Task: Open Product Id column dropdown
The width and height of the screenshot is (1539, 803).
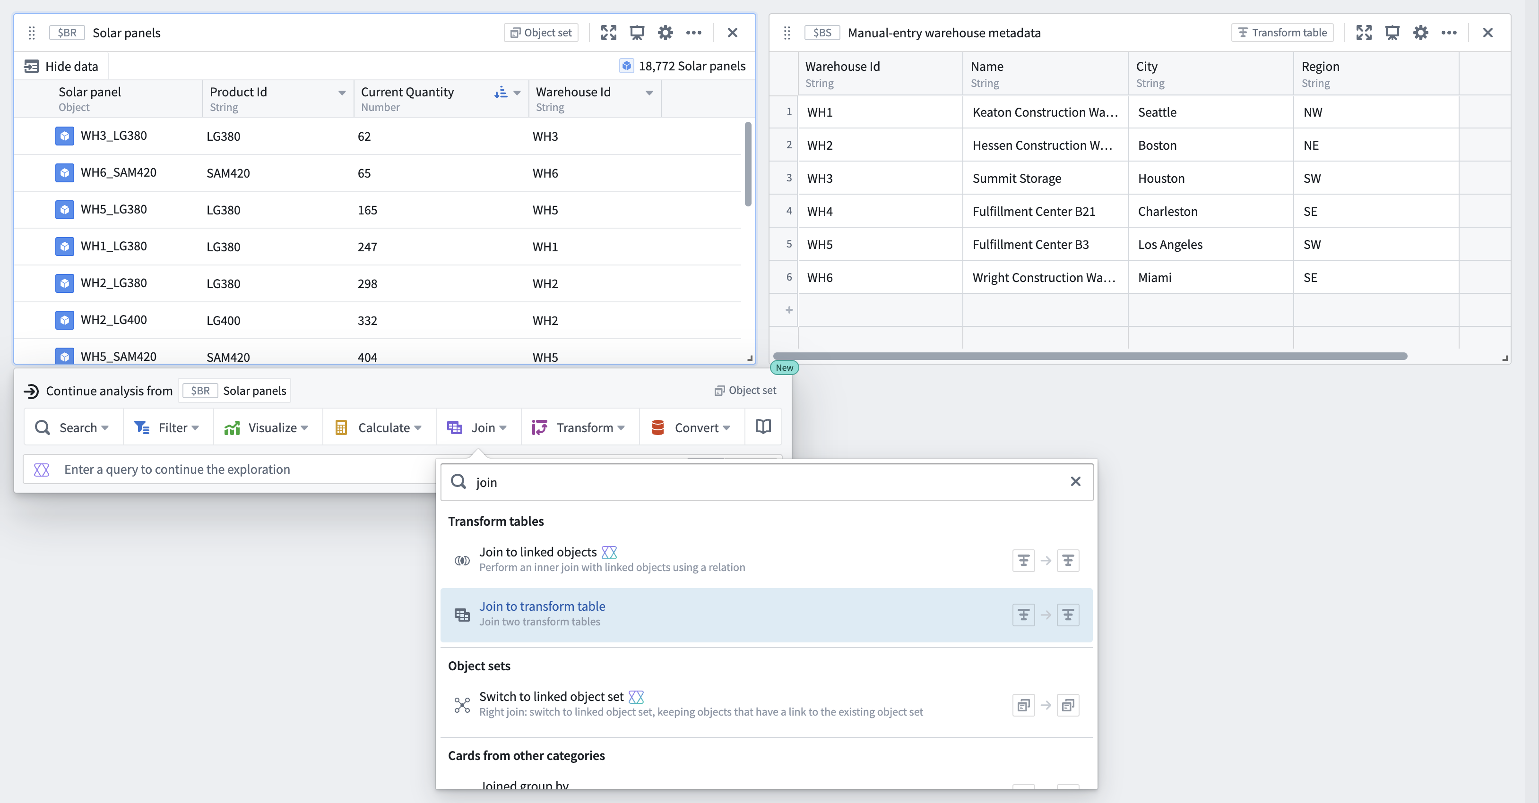Action: click(x=342, y=93)
